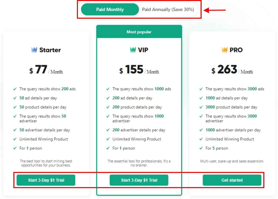Screen dimensions: 278x199
Task: Click the blue Starter crown icon
Action: point(34,50)
